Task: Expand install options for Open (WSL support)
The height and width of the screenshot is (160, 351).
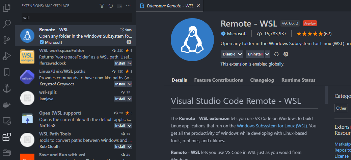Action: [130, 126]
